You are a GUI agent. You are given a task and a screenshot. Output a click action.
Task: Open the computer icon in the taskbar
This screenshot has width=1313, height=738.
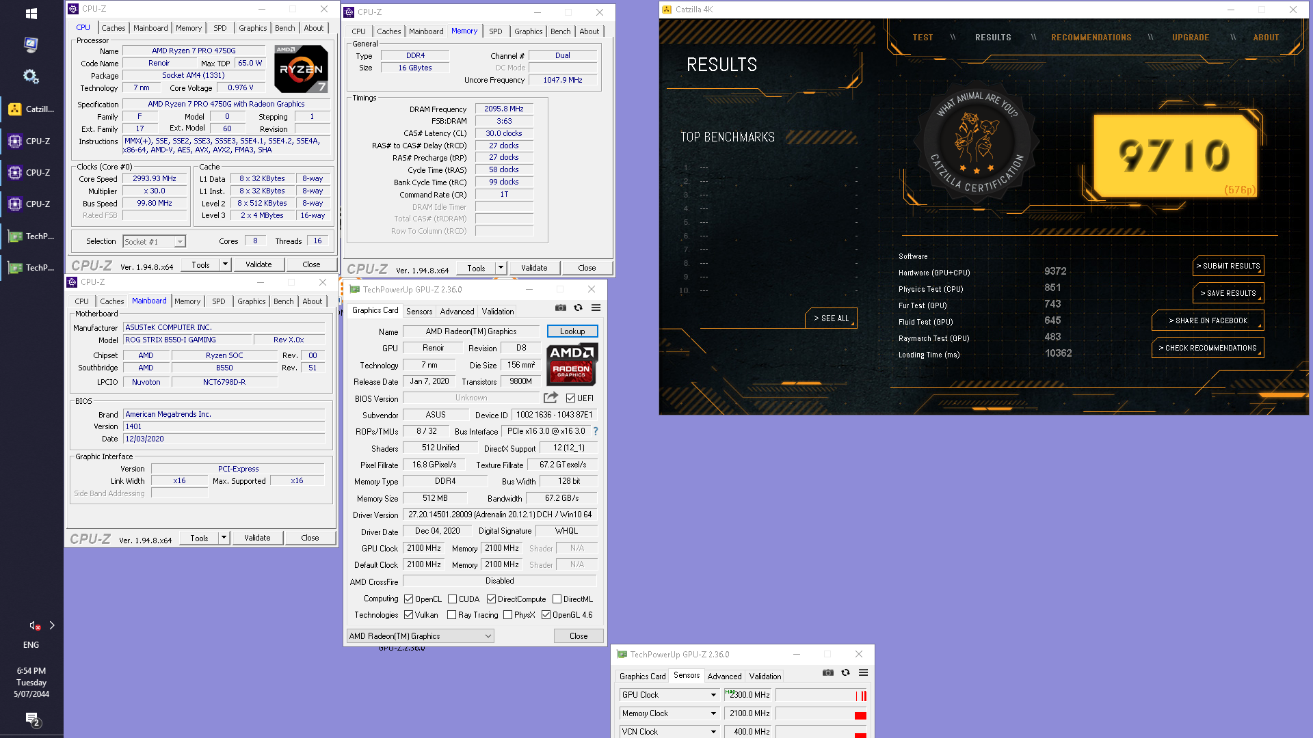(x=31, y=44)
